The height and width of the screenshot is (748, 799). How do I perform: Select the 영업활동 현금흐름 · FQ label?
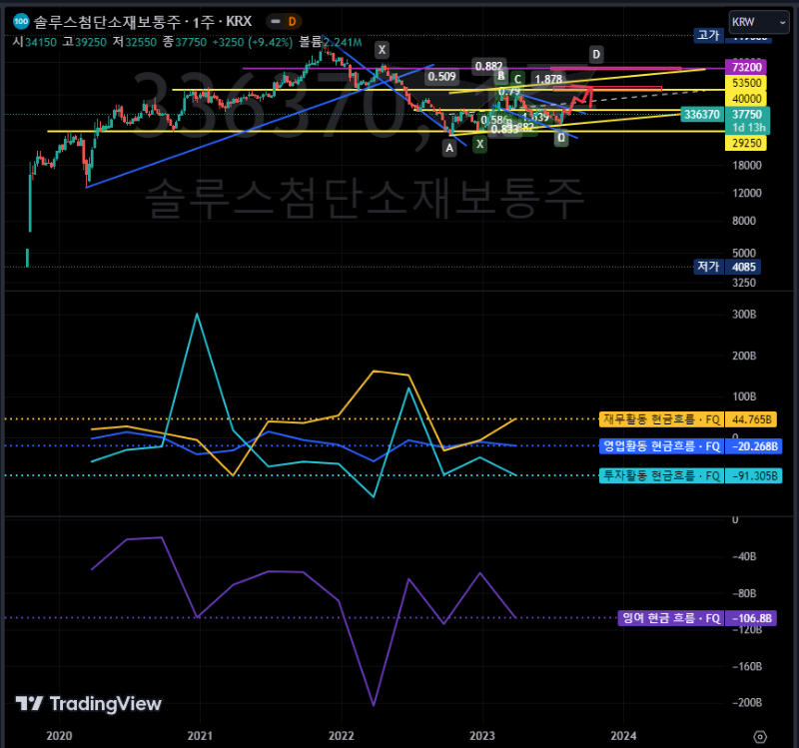661,446
